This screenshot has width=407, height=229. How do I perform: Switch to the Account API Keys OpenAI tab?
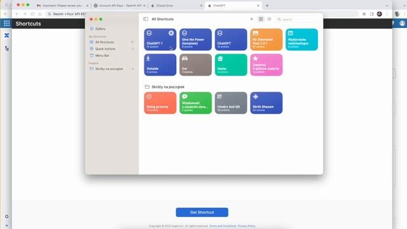120,6
